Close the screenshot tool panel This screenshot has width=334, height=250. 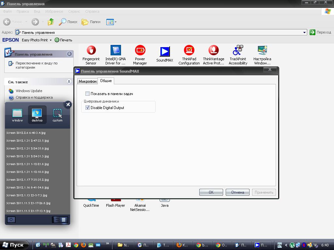click(x=68, y=104)
